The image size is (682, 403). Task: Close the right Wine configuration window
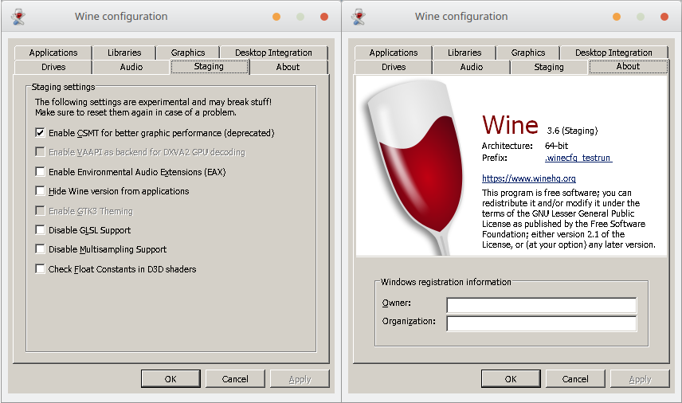tap(664, 17)
